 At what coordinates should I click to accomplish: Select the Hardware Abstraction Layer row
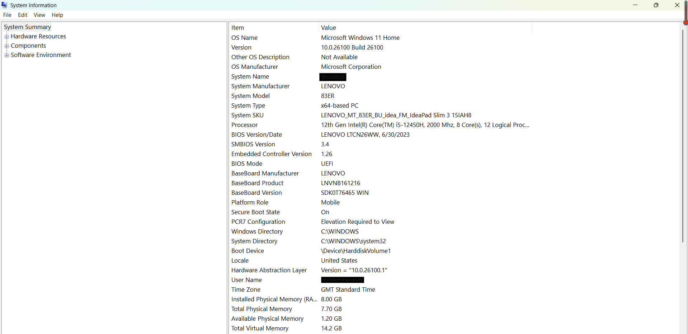click(269, 270)
